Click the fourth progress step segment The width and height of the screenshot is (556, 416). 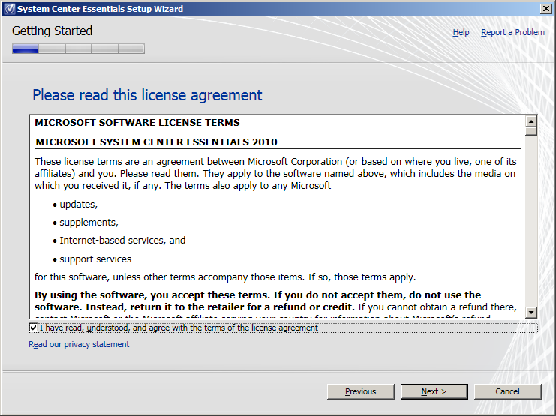[x=105, y=49]
